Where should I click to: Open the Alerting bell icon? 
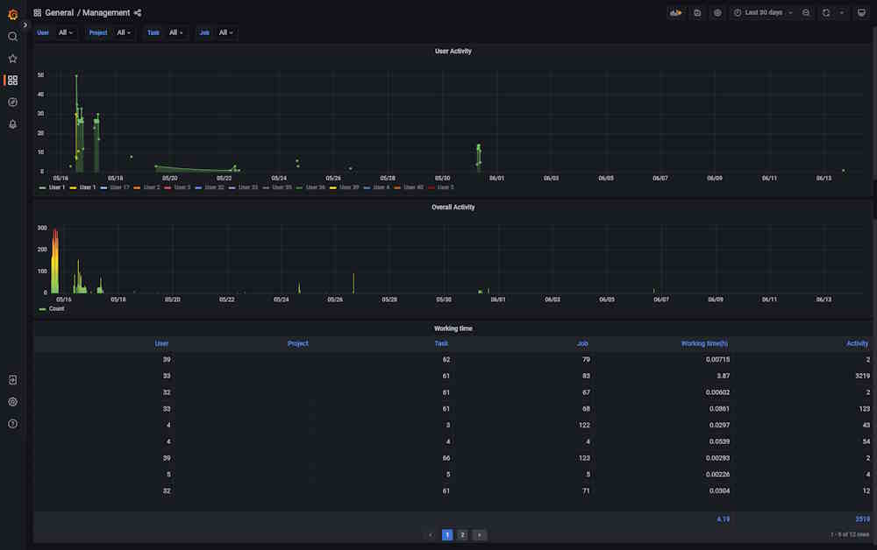[x=12, y=123]
